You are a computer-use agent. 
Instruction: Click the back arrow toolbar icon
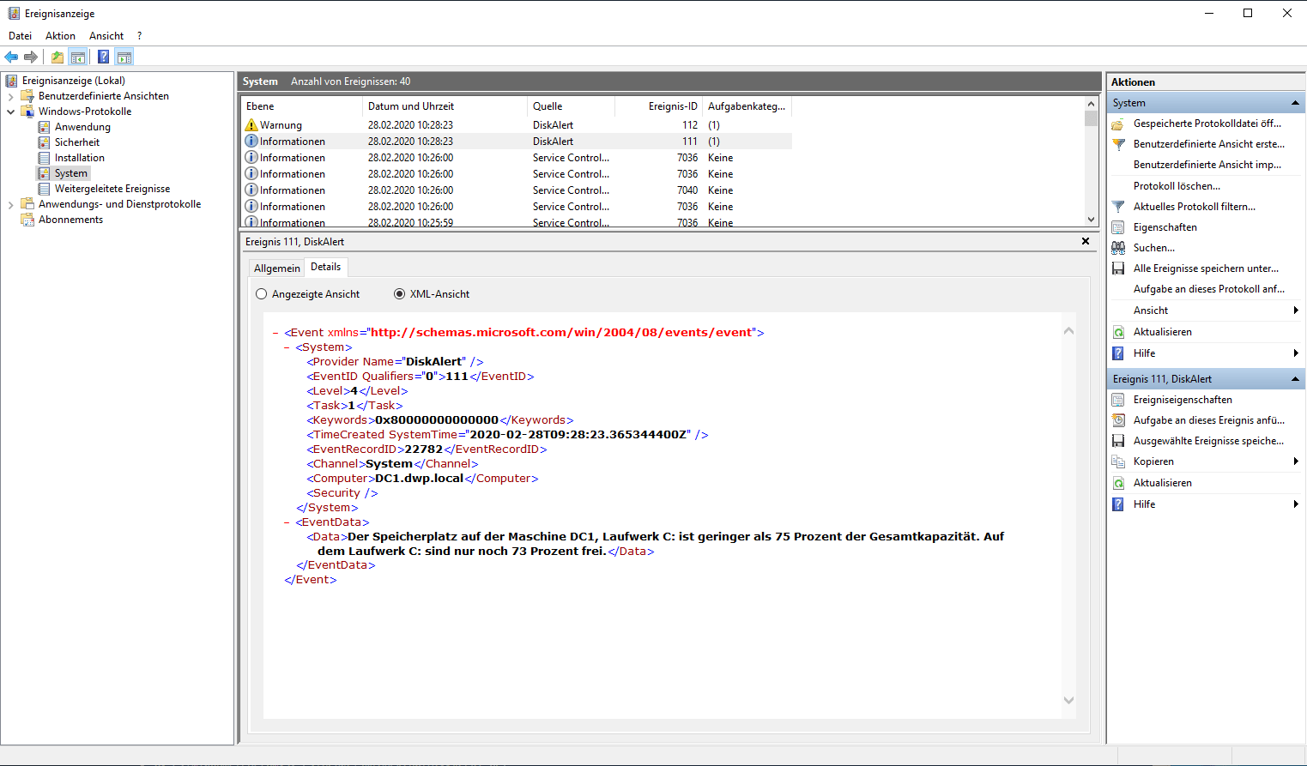[11, 57]
